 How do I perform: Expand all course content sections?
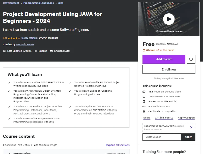(x=118, y=145)
